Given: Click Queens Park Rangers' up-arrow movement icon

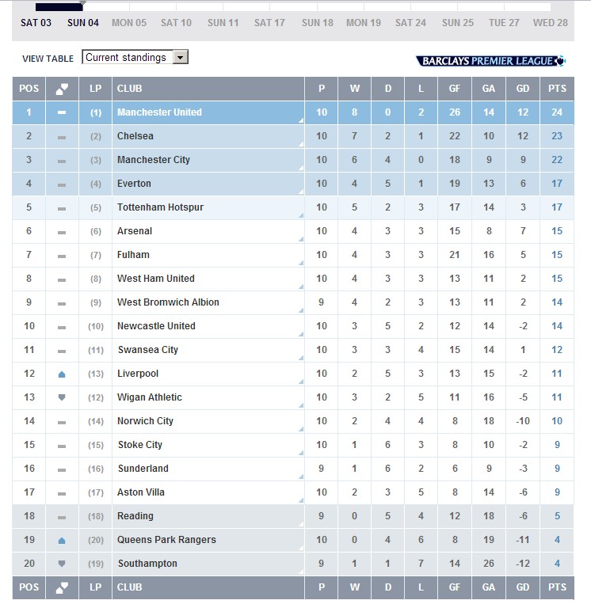Looking at the screenshot, I should pyautogui.click(x=62, y=540).
